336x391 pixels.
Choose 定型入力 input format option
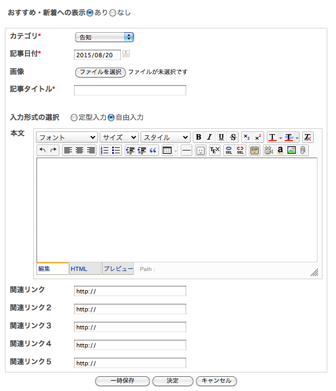point(74,117)
